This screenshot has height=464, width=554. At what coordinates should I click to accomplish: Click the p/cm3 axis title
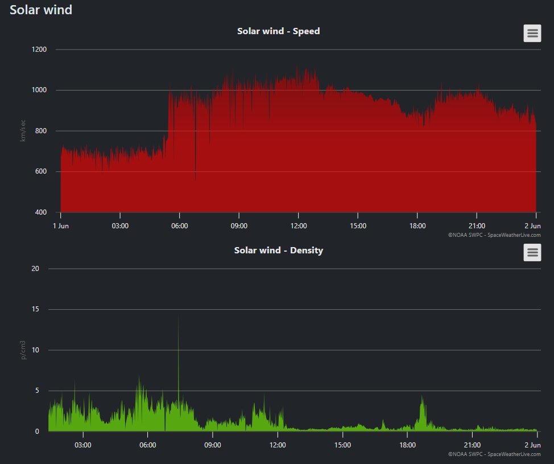pos(23,350)
